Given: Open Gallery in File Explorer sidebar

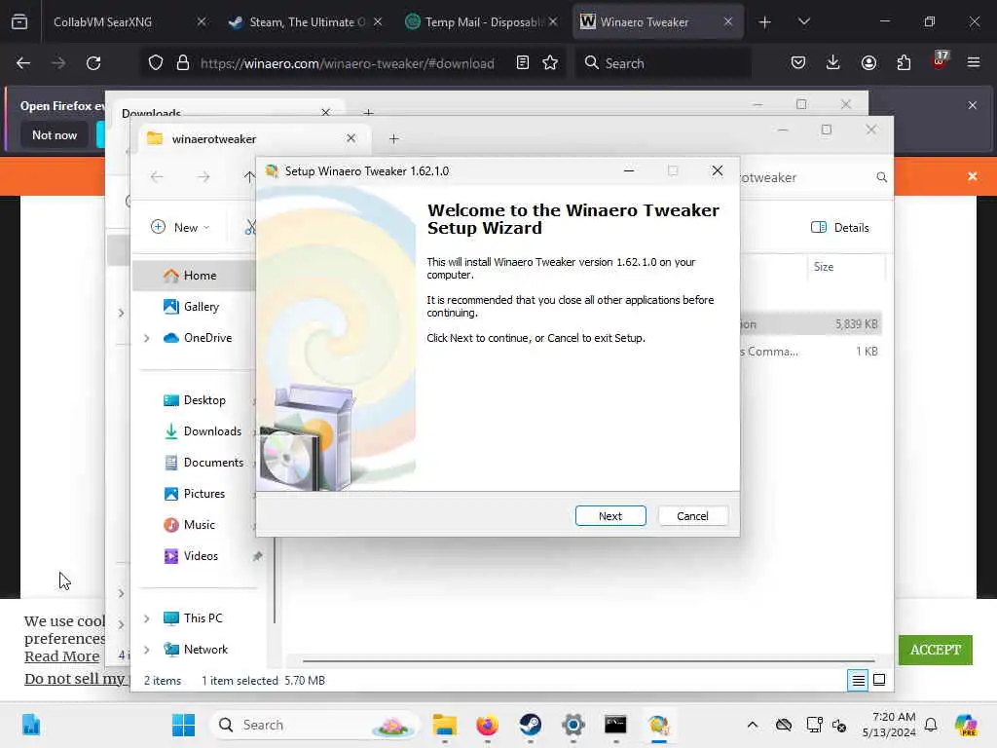Looking at the screenshot, I should coord(201,307).
